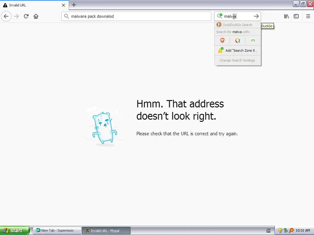Click into the search box containing malwa
314x235 pixels.
coord(238,16)
